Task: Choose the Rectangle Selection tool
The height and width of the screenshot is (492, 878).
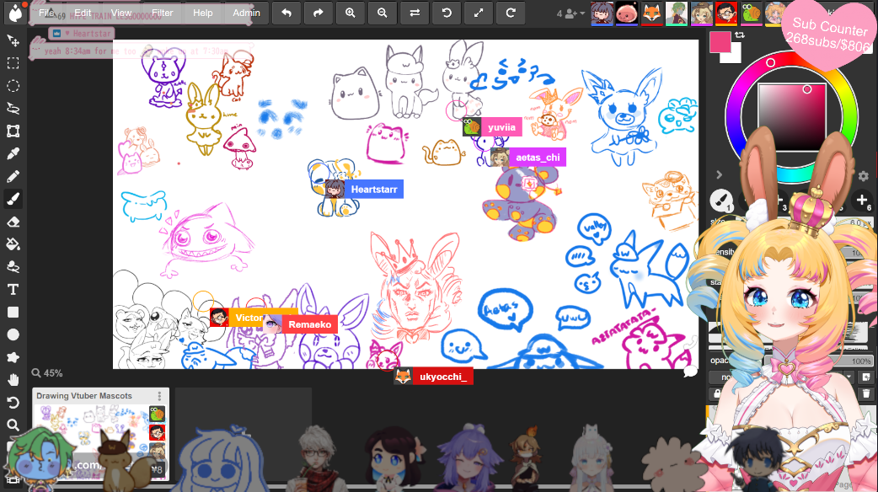Action: [x=13, y=63]
